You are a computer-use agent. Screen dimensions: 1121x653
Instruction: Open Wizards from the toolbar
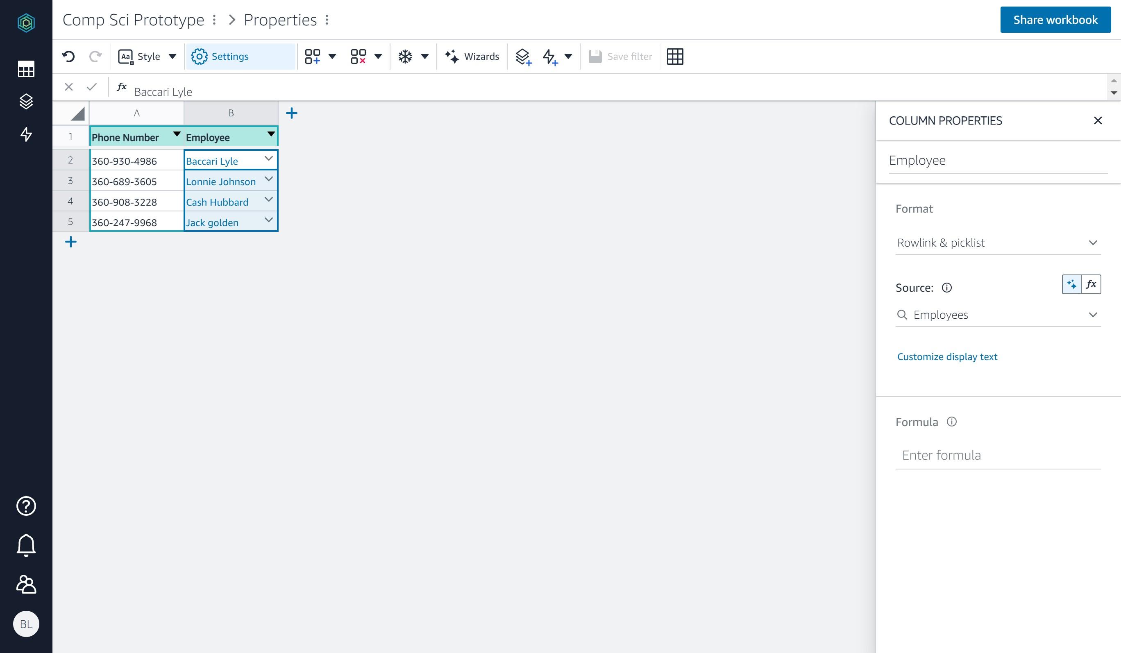point(472,56)
